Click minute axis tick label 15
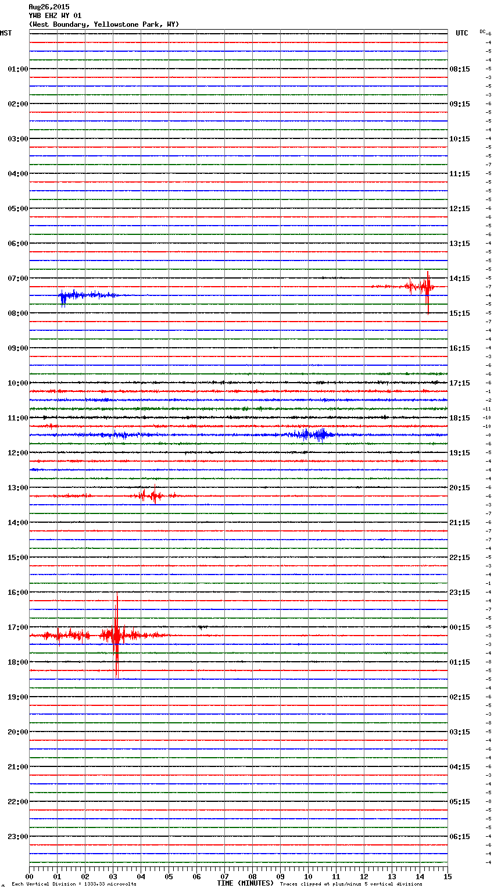494x892 pixels. point(448,877)
